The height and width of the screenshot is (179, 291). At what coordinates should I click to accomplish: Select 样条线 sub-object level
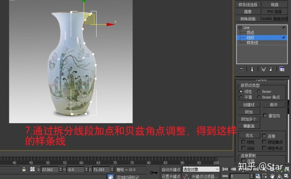click(252, 43)
